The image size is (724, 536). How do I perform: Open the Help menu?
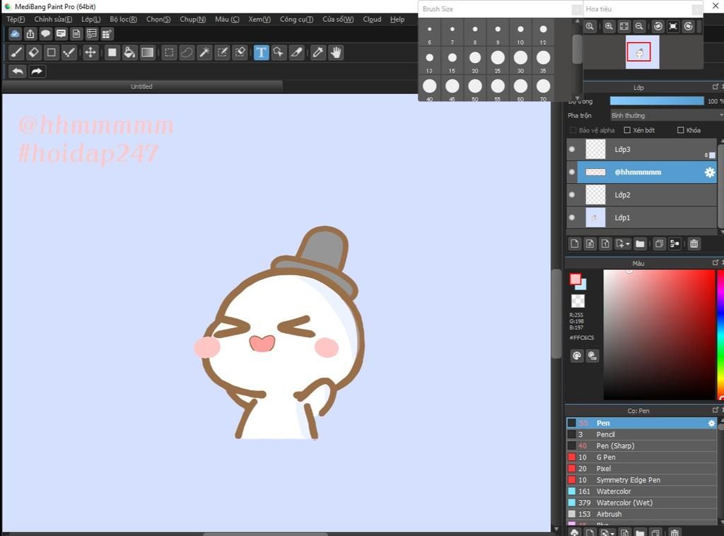click(397, 19)
